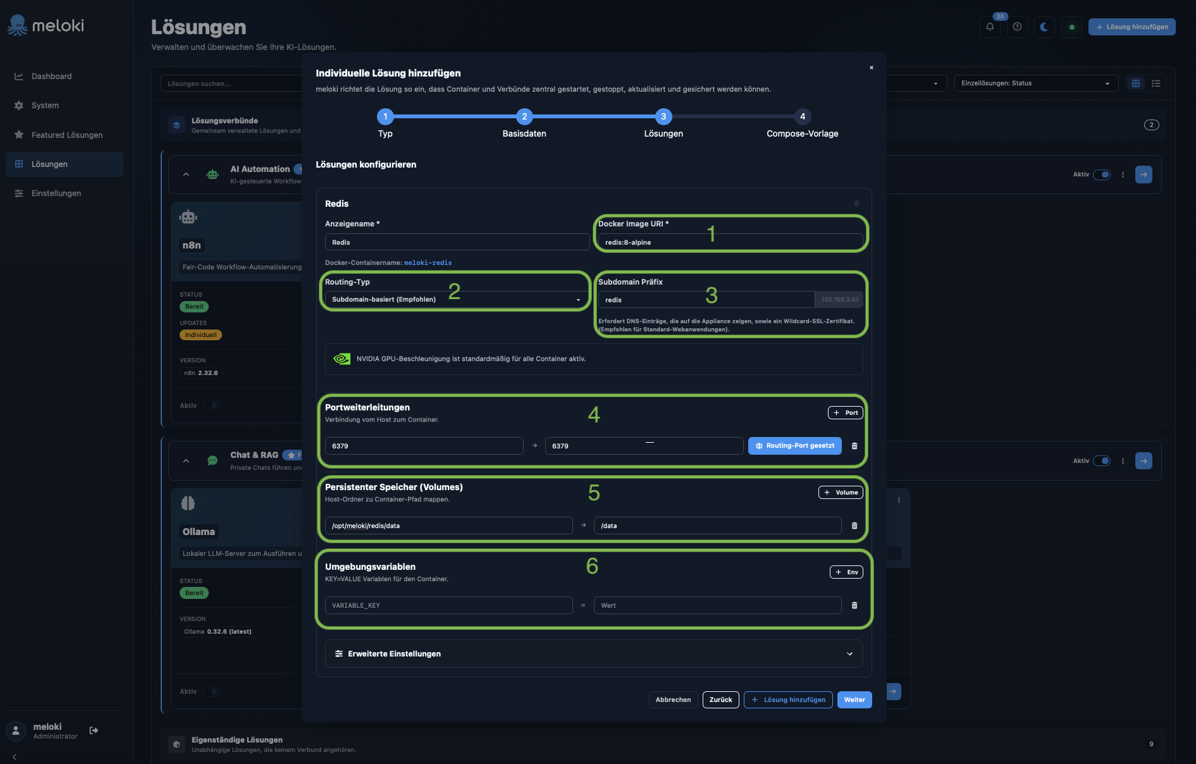Focus the VARIABLE_KEY input field

click(448, 605)
